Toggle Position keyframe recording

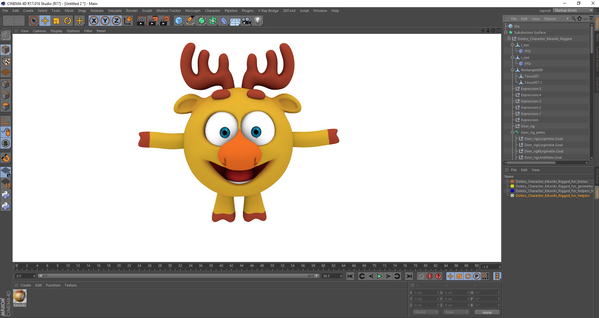(x=450, y=276)
